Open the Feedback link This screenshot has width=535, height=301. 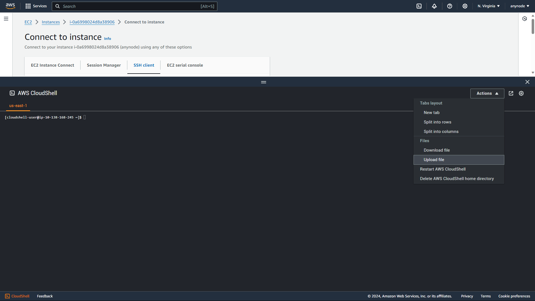[x=45, y=296]
